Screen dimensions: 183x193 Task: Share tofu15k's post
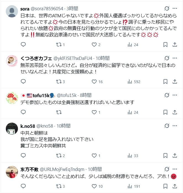(x=175, y=112)
